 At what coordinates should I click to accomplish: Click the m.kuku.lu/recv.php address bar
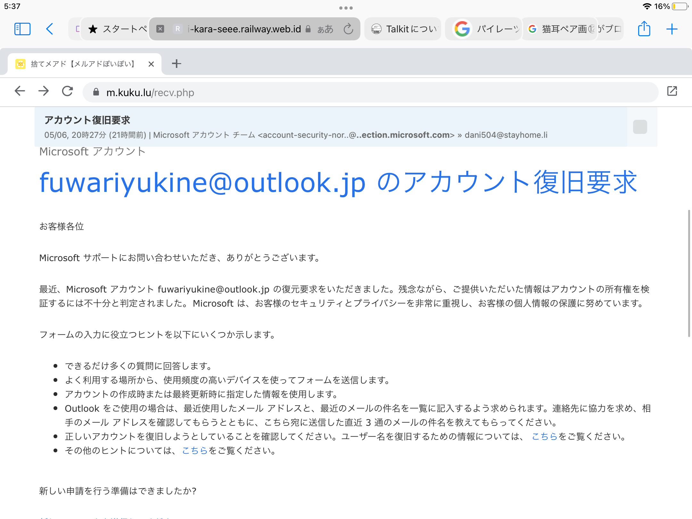(370, 92)
